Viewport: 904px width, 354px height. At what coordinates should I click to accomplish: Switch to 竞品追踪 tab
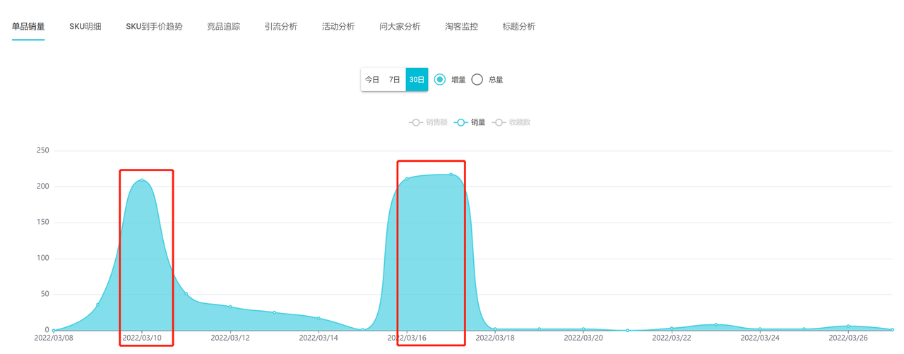tap(223, 27)
